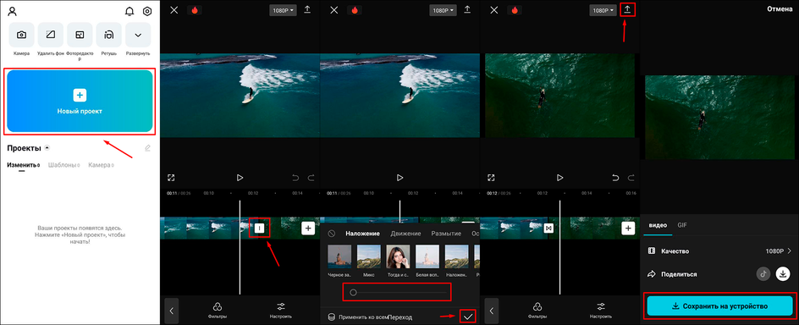
Task: Play the video on the transition panel screen
Action: tap(400, 178)
